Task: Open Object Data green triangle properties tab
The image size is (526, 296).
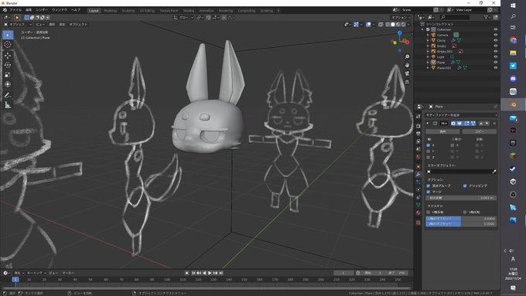Action: tap(418, 205)
